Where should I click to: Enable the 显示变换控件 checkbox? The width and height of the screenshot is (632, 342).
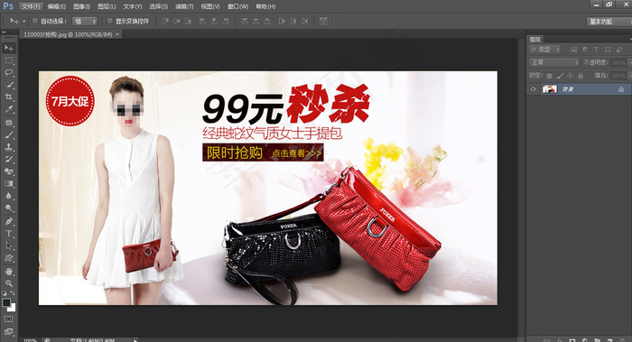tap(109, 21)
